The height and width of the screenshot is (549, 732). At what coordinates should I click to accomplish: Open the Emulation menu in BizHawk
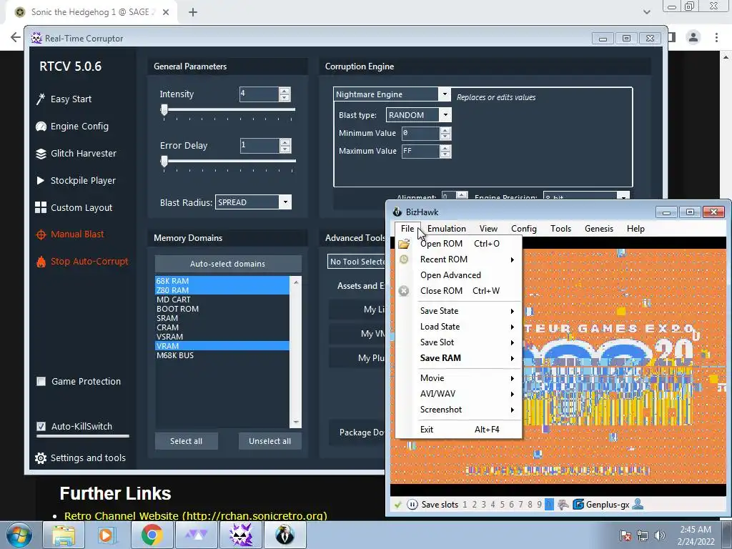click(x=446, y=229)
